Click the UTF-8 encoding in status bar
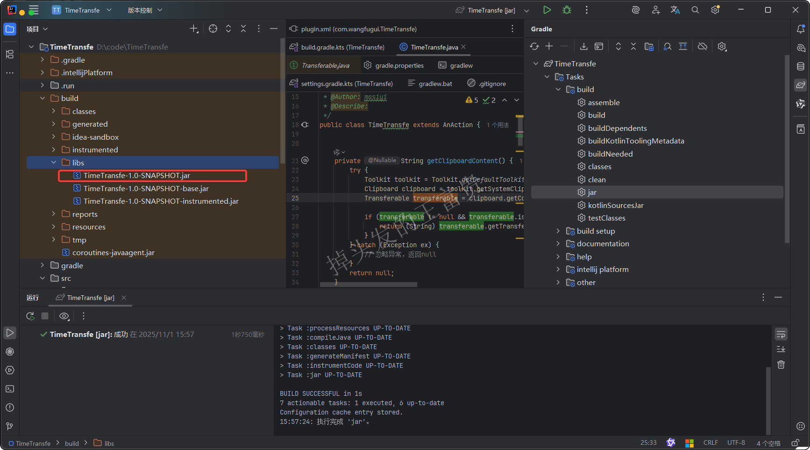This screenshot has width=810, height=450. pos(736,443)
